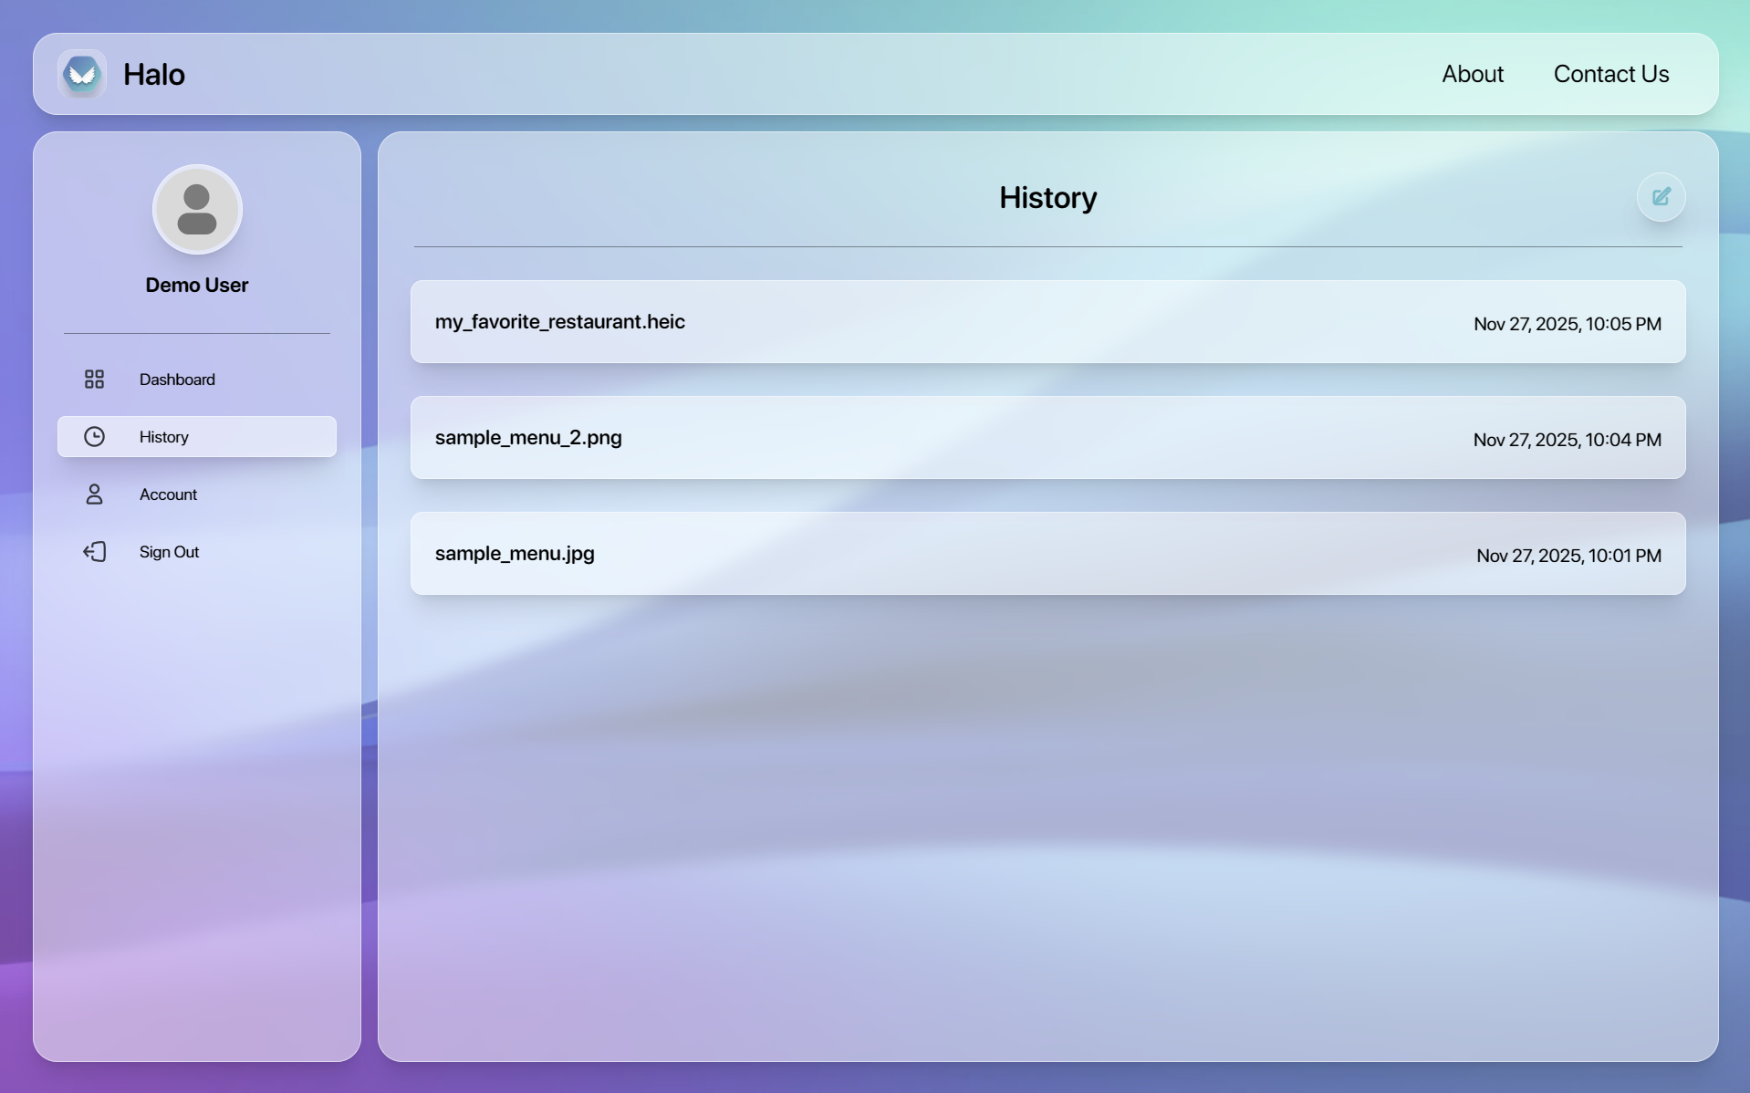Open the About link
Viewport: 1750px width, 1093px height.
pyautogui.click(x=1473, y=74)
